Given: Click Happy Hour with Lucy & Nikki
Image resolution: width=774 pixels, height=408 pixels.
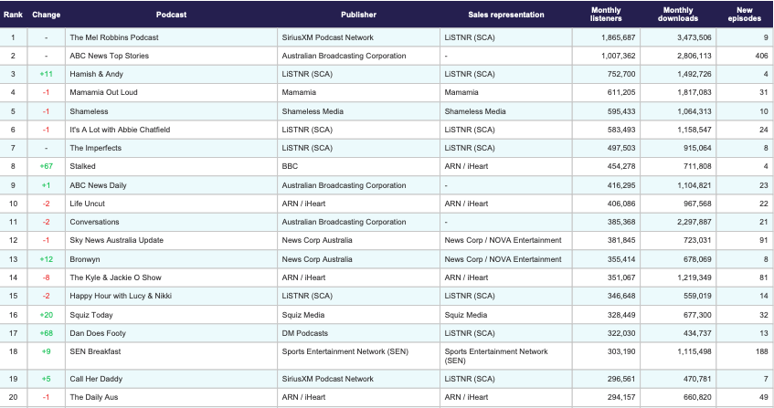Looking at the screenshot, I should click(x=121, y=296).
